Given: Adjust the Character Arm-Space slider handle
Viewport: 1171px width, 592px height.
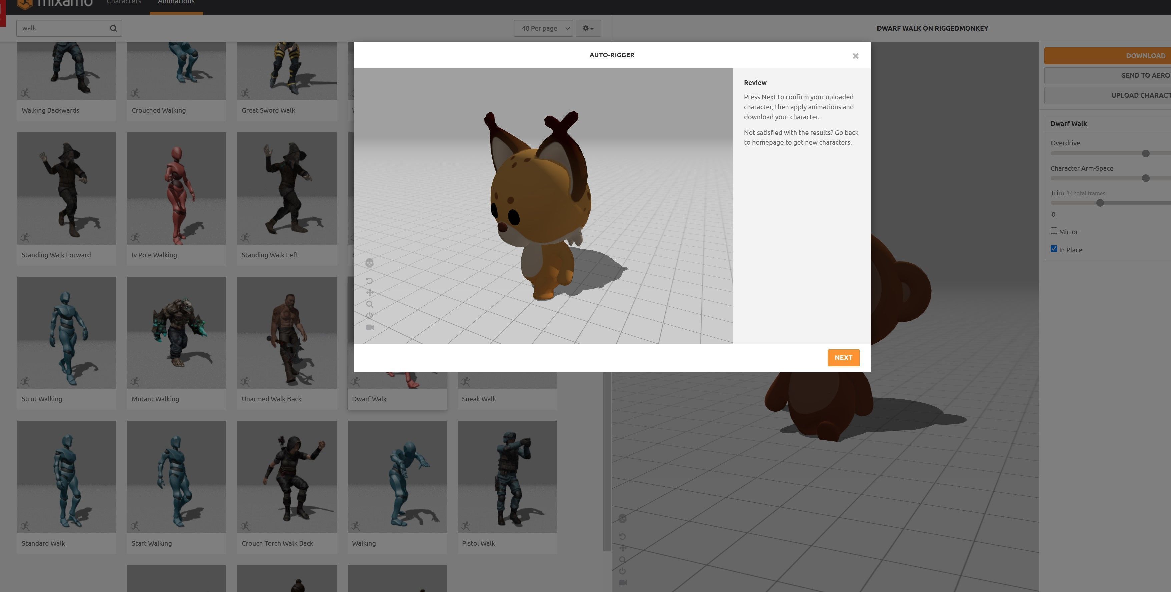Looking at the screenshot, I should pos(1146,178).
